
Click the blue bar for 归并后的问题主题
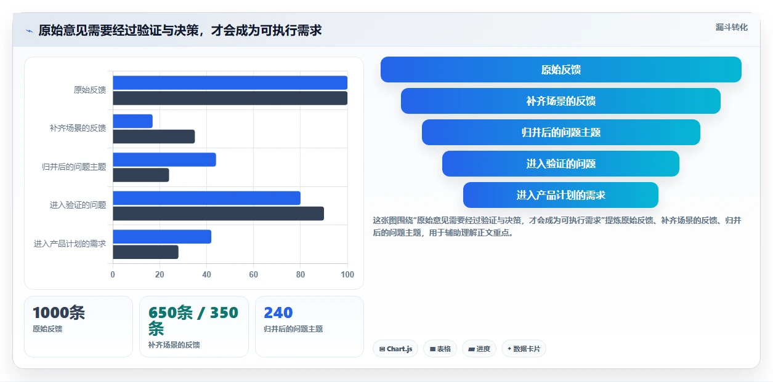(164, 159)
